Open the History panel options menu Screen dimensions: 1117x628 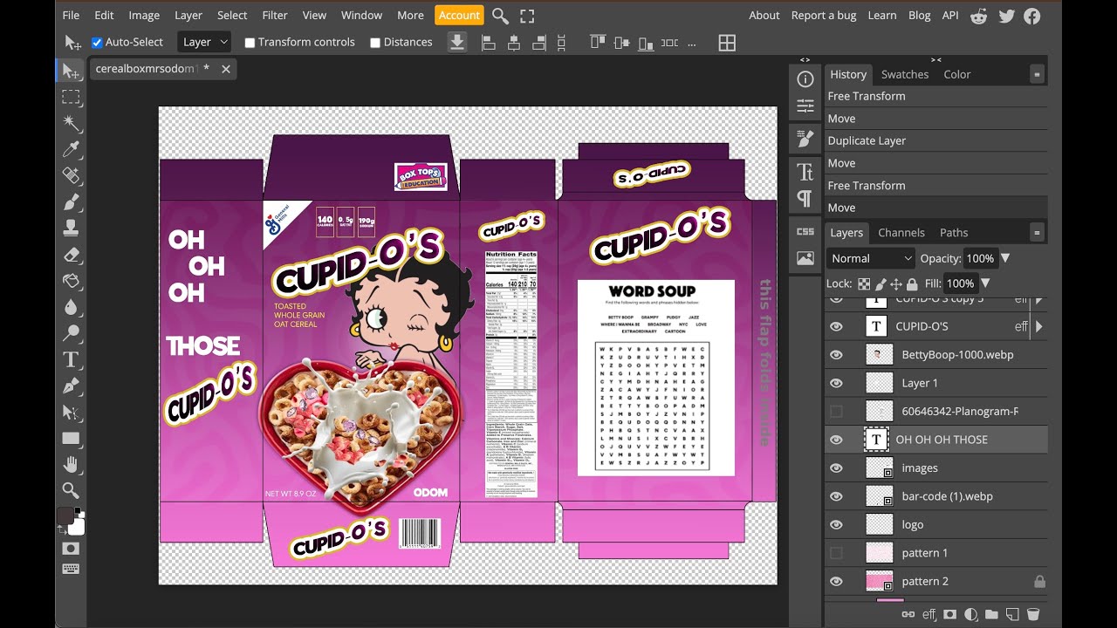point(1037,74)
